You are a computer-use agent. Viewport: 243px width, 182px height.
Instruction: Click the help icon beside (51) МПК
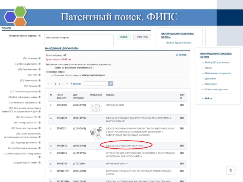pos(39,75)
